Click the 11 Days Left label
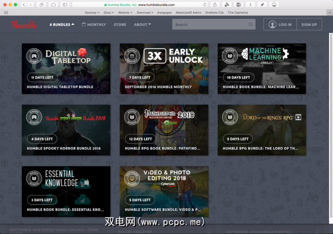Screen dimensions: 333x234 coord(42,78)
